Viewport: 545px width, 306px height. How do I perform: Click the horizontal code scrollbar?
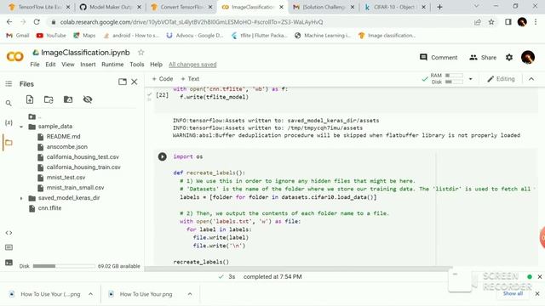click(x=299, y=269)
